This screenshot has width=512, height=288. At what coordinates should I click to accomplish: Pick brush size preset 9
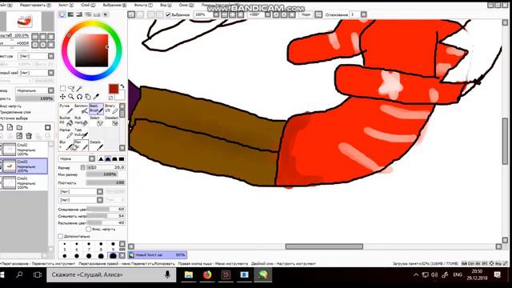click(113, 246)
